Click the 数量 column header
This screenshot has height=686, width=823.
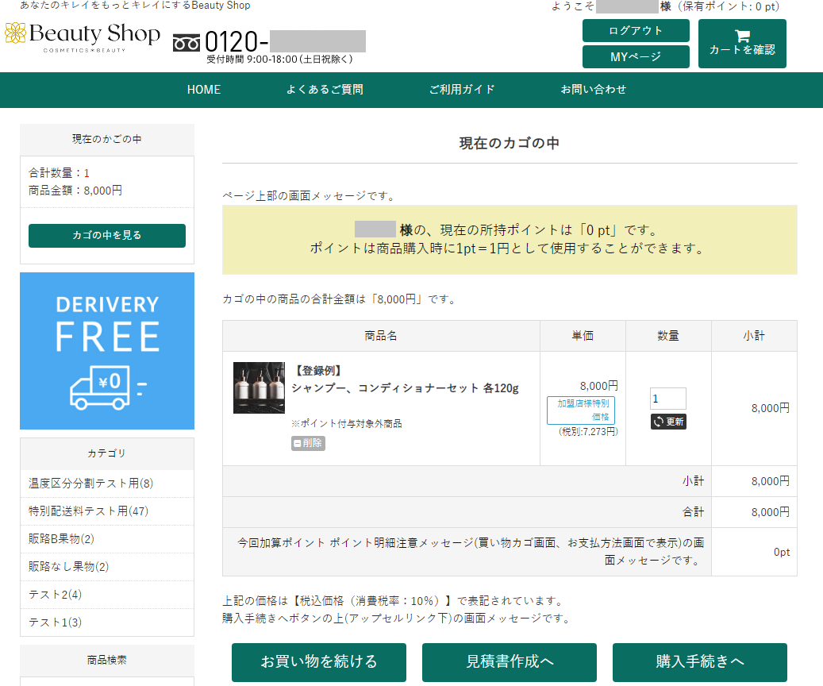[x=668, y=336]
